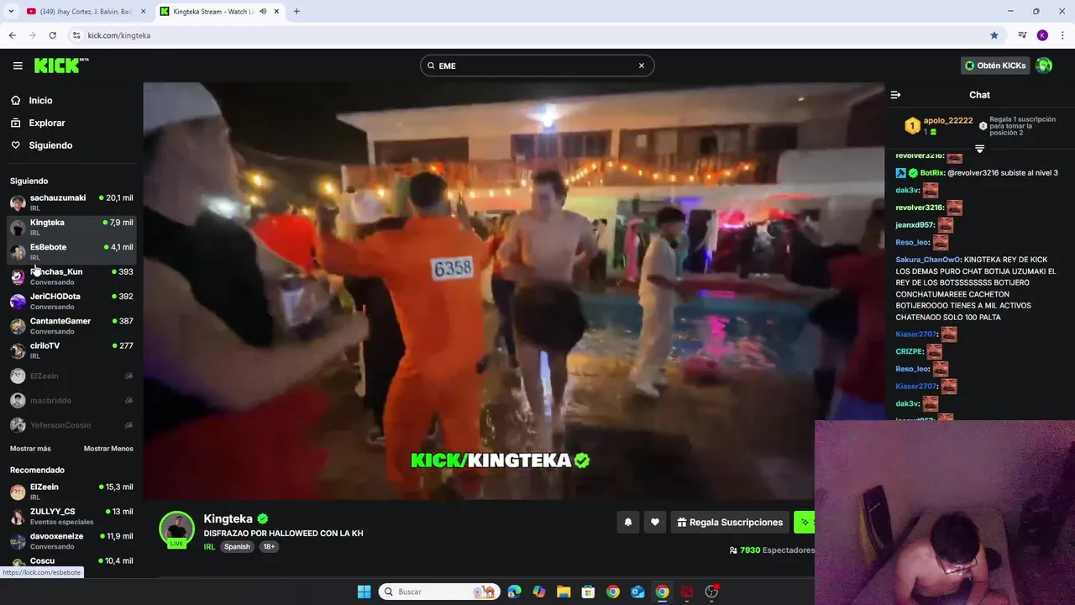Click Kingteka channel name below video
Screen dimensions: 1075x605
pyautogui.click(x=228, y=518)
